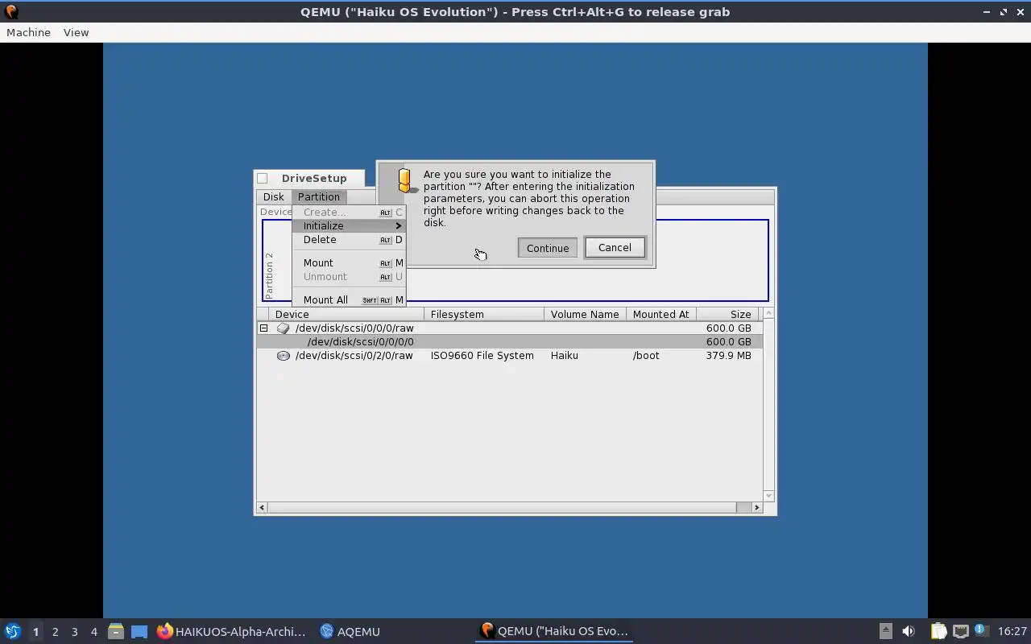1031x644 pixels.
Task: Open the Disk menu in DriveSetup
Action: point(273,196)
